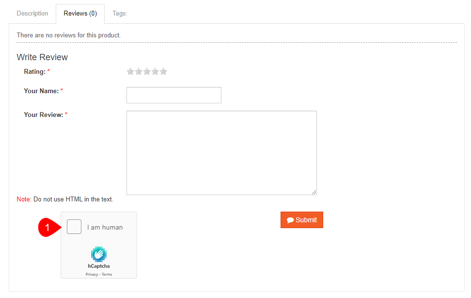Focus the Your Name text field
Viewport: 471px width, 298px height.
(173, 95)
